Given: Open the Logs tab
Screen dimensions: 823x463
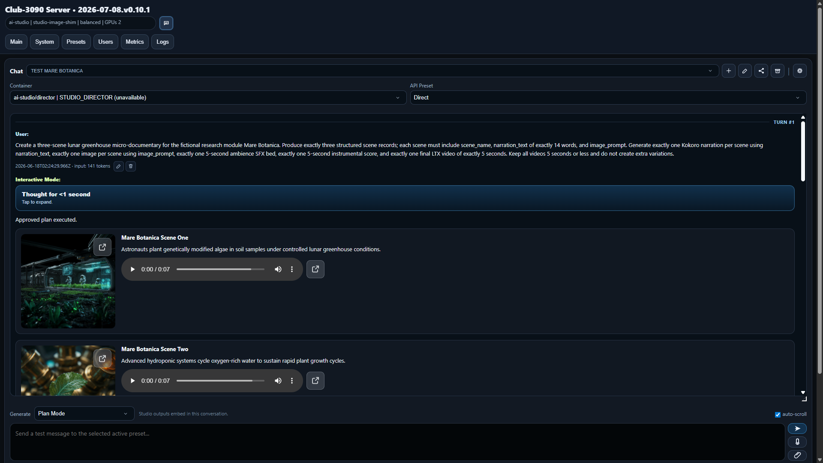Looking at the screenshot, I should click(162, 42).
